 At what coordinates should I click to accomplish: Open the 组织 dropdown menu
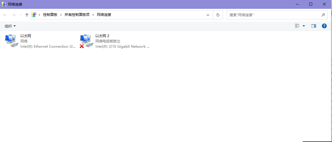(x=10, y=26)
